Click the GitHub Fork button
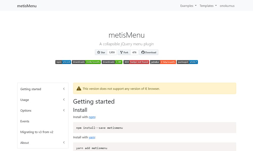 click(124, 52)
